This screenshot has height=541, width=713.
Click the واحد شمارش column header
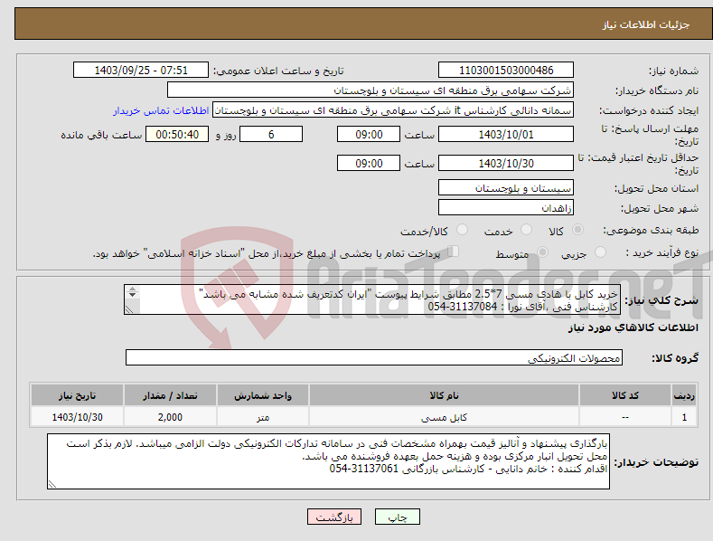[x=263, y=395]
